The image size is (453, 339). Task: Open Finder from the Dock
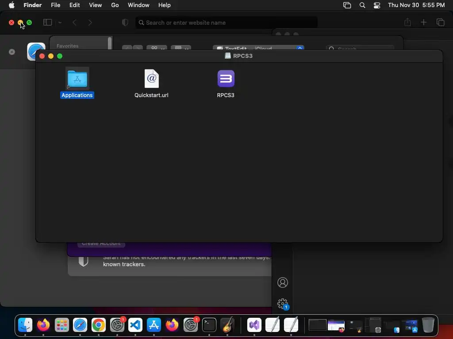tap(25, 325)
